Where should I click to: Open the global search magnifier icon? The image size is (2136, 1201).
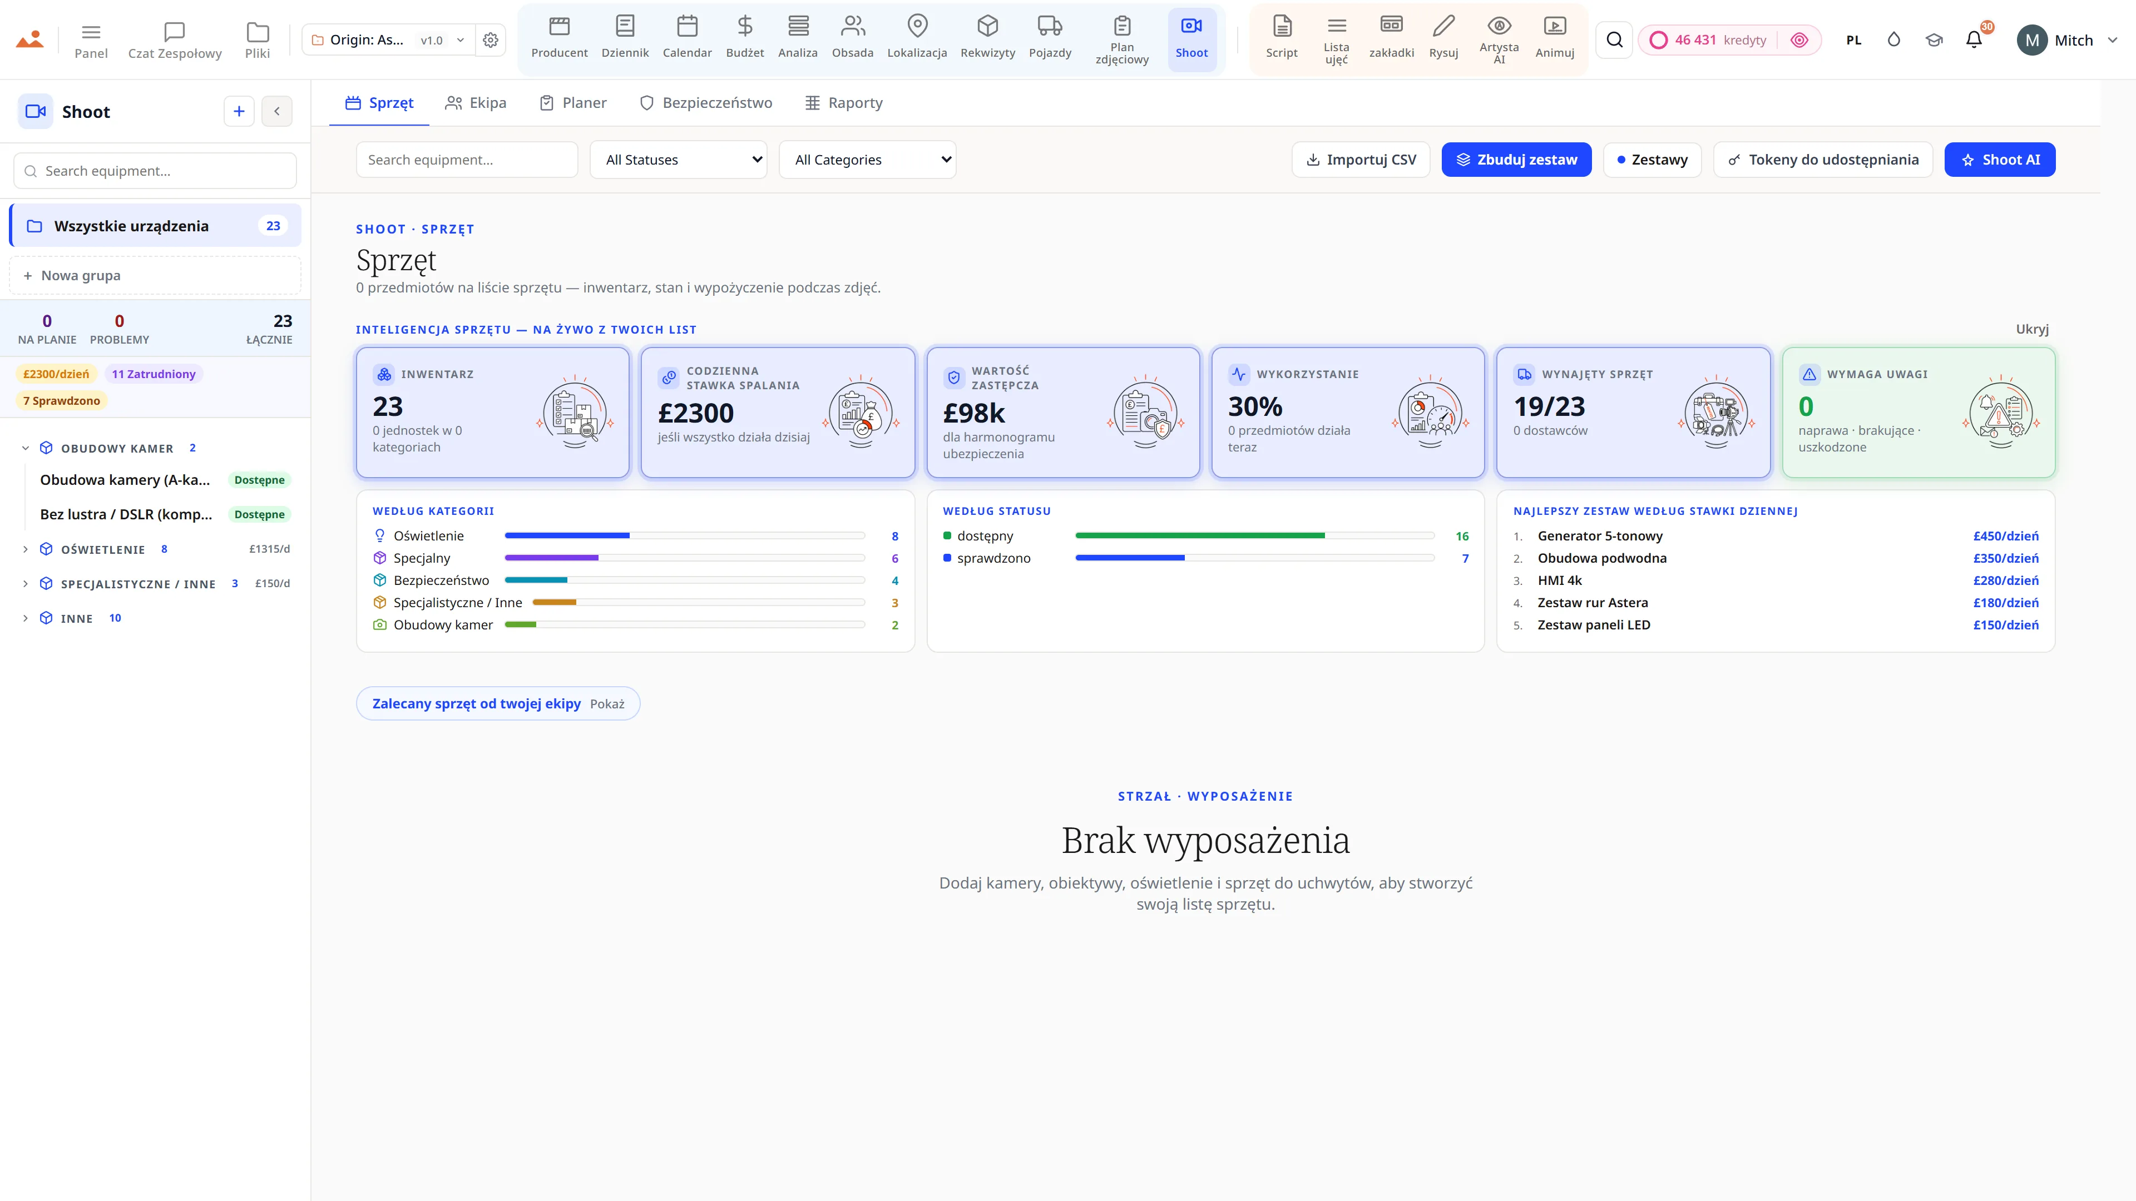coord(1614,40)
